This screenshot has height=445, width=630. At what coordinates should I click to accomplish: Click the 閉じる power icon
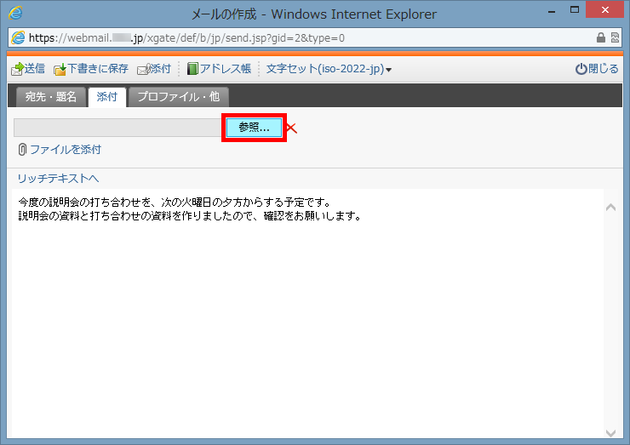pos(581,69)
